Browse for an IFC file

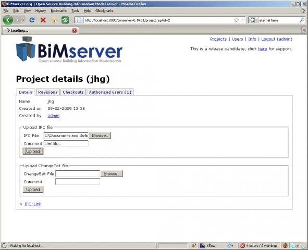point(100,135)
